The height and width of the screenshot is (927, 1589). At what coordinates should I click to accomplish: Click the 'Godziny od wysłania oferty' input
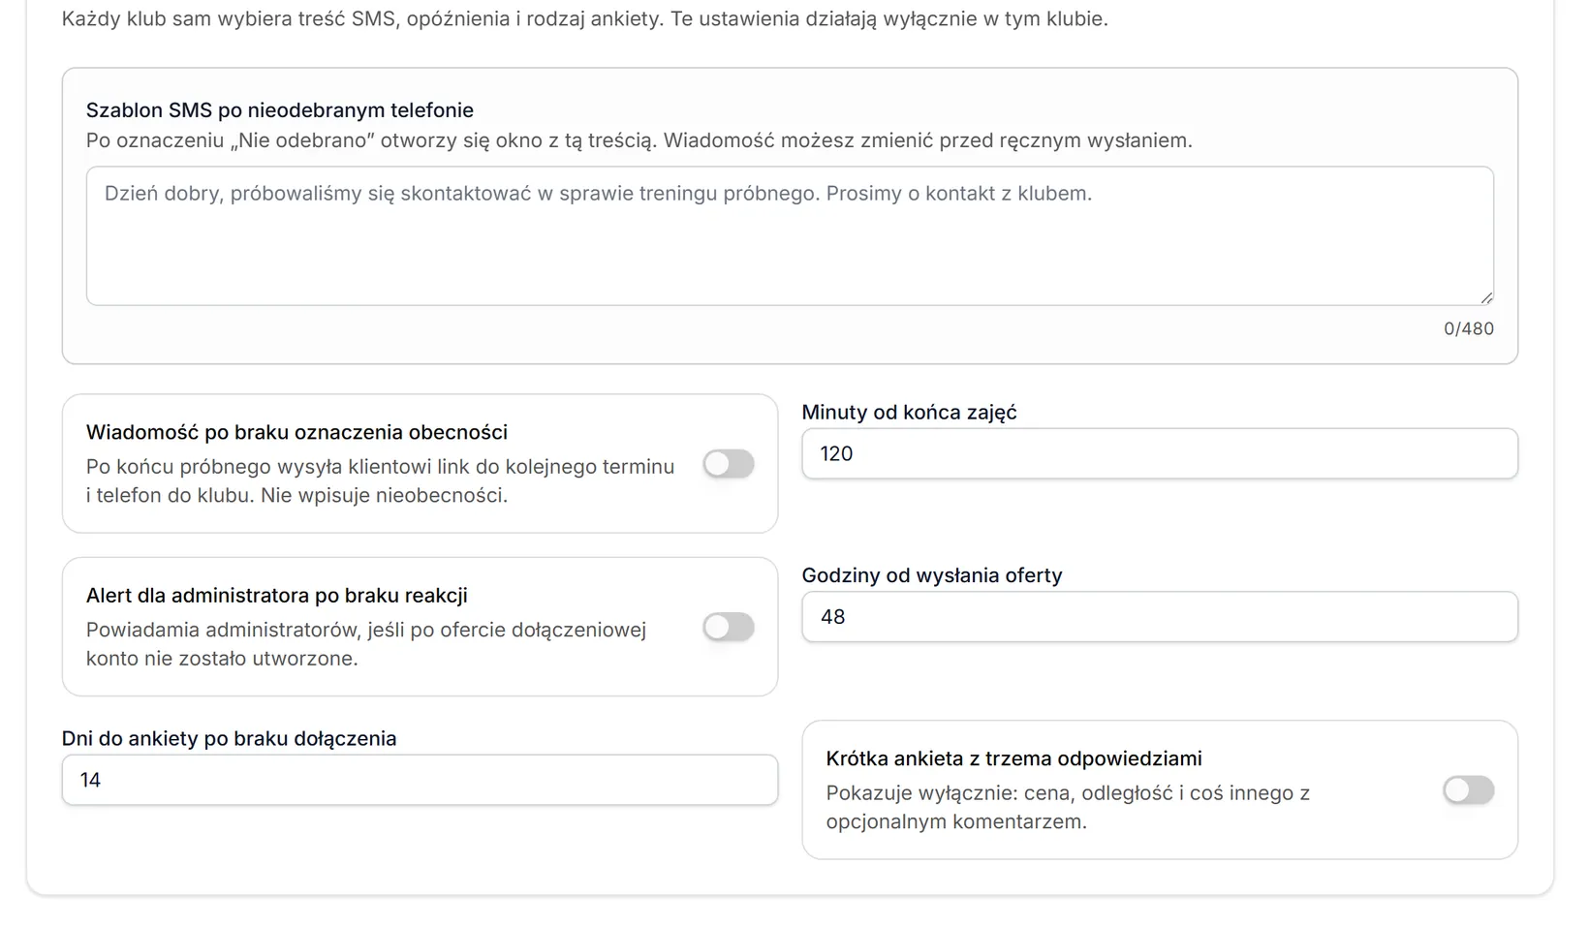tap(1160, 617)
